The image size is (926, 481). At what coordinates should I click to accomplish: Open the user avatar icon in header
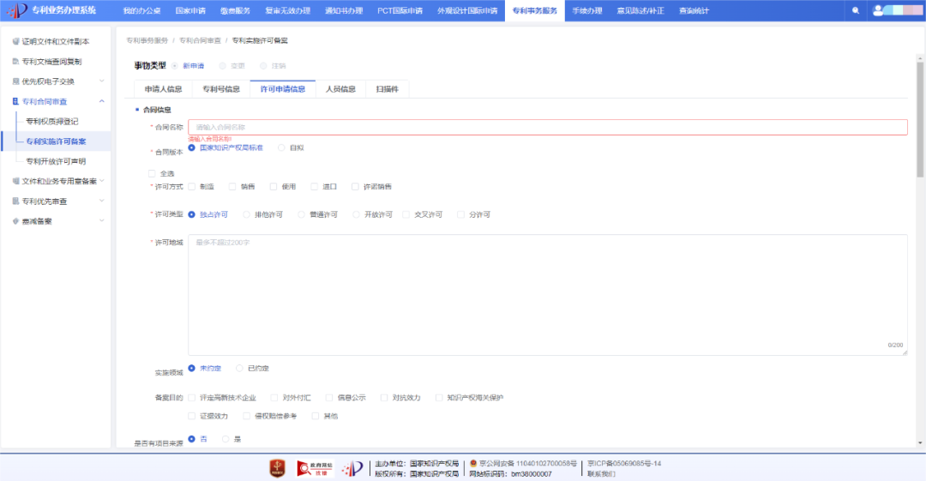878,10
